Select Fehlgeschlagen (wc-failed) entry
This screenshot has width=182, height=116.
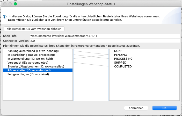pos(38,74)
